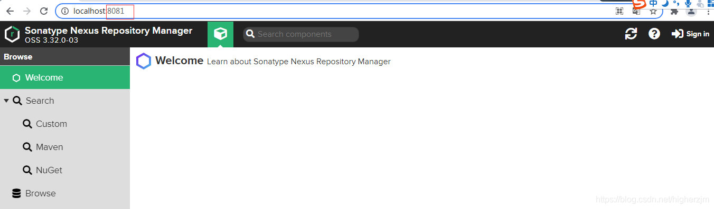Viewport: 714px width, 209px height.
Task: Open the Chrome profile avatar icon
Action: (691, 11)
